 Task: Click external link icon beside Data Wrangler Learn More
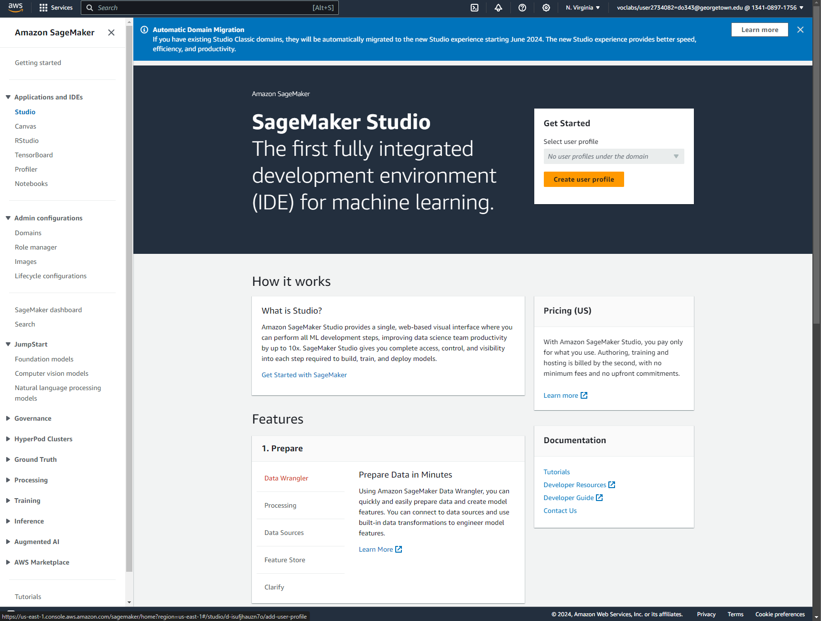pyautogui.click(x=399, y=549)
